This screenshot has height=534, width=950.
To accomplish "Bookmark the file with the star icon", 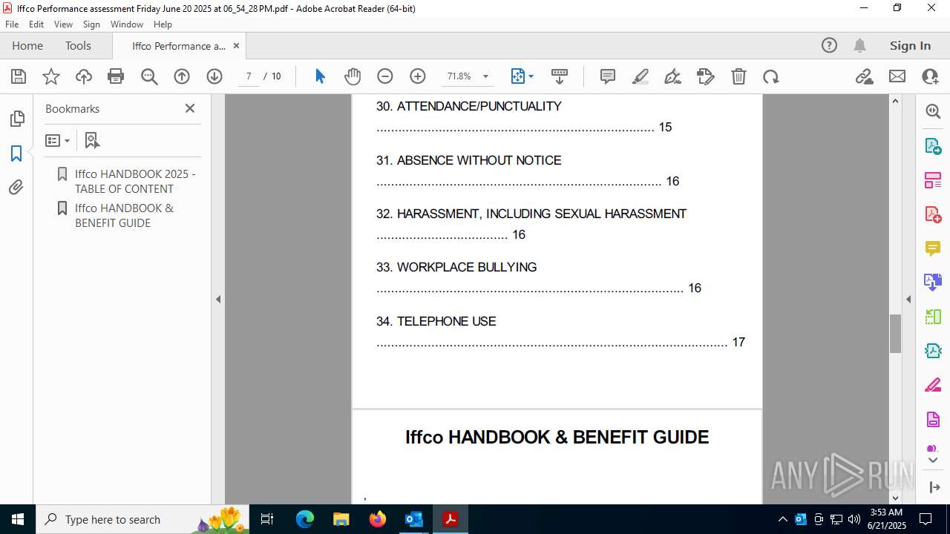I will coord(51,76).
